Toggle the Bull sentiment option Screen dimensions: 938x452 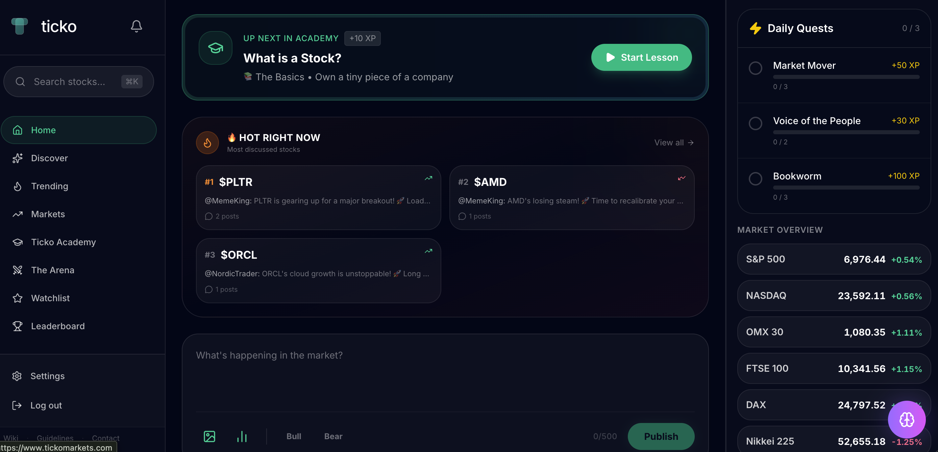click(294, 436)
